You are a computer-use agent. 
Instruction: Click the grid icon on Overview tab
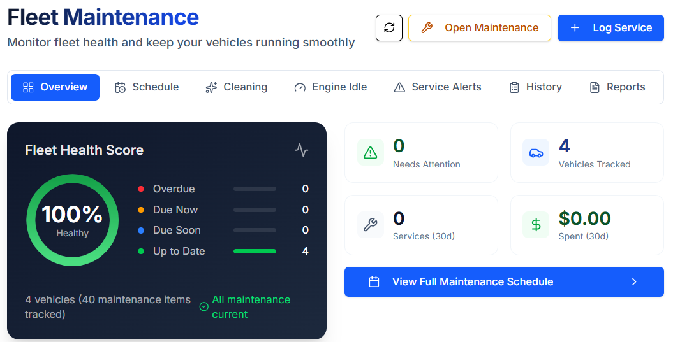point(28,87)
